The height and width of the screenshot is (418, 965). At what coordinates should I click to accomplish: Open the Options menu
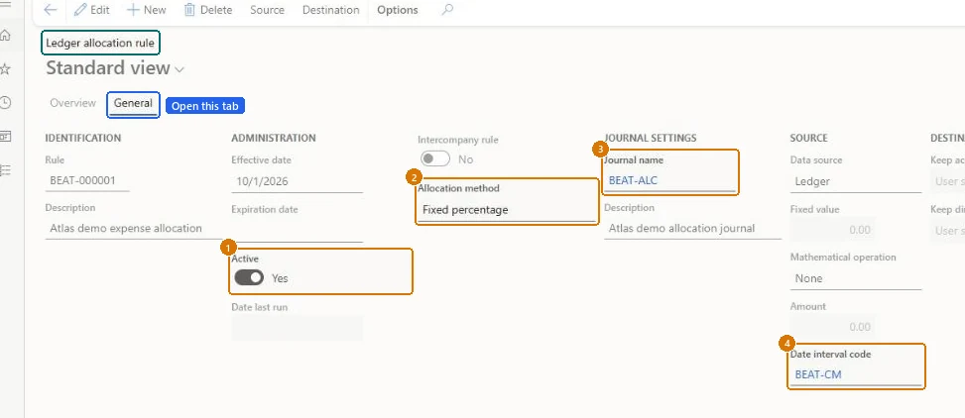(x=397, y=10)
